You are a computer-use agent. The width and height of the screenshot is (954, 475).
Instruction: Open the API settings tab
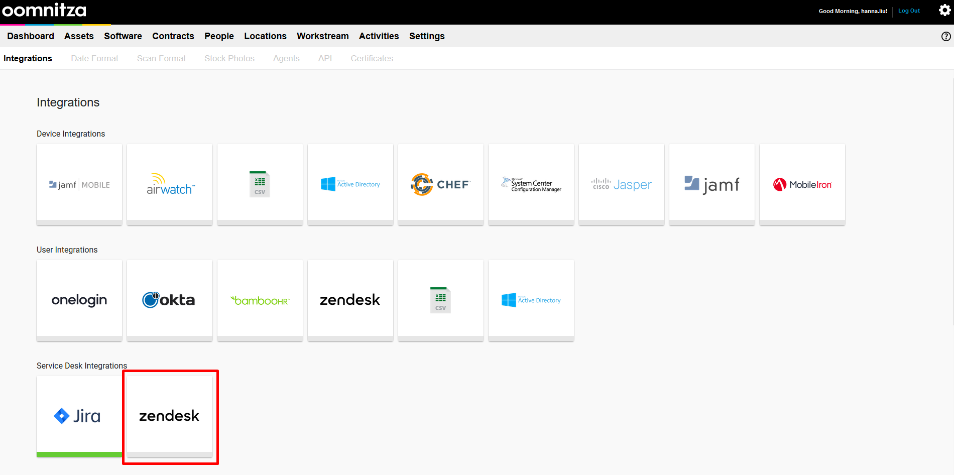[325, 58]
